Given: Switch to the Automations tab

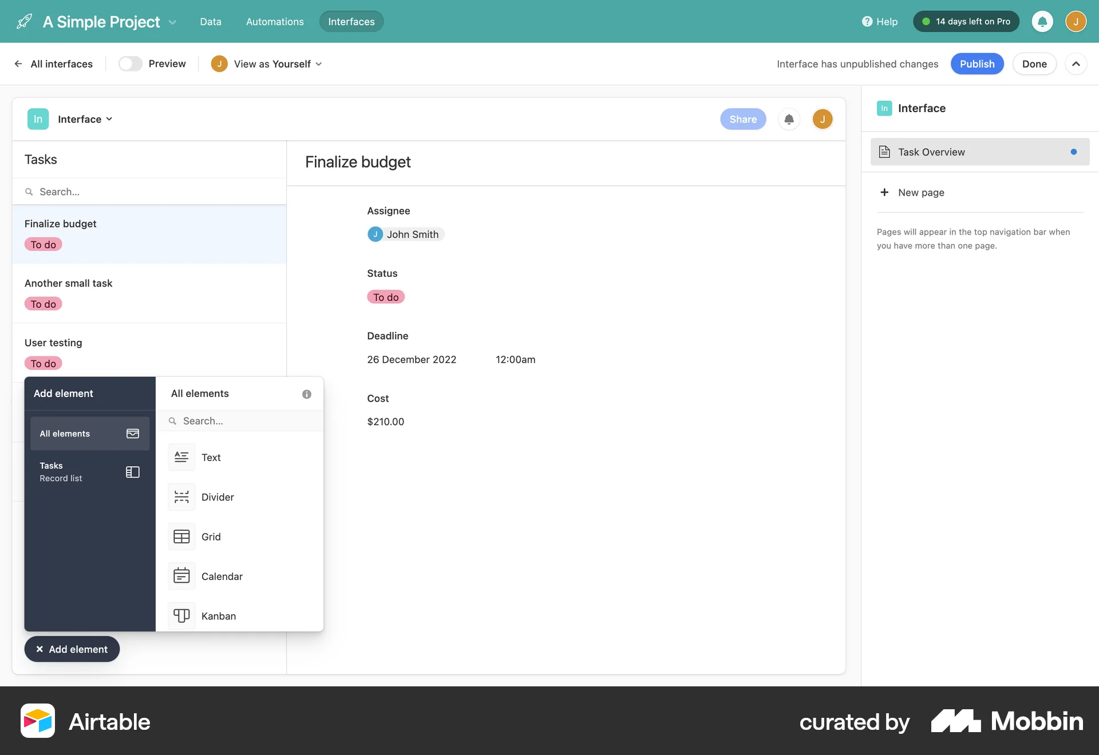Looking at the screenshot, I should [x=275, y=21].
